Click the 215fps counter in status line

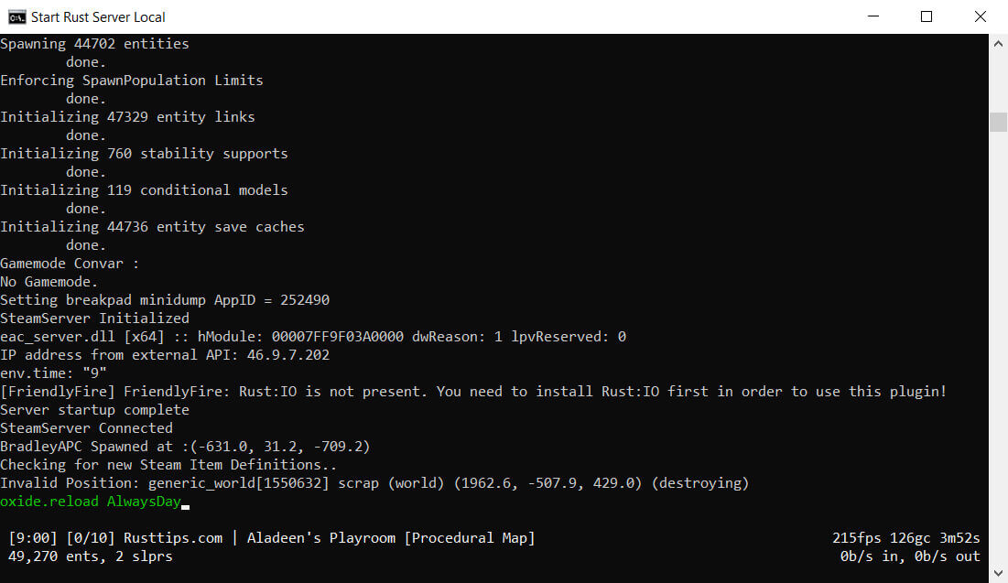[855, 537]
